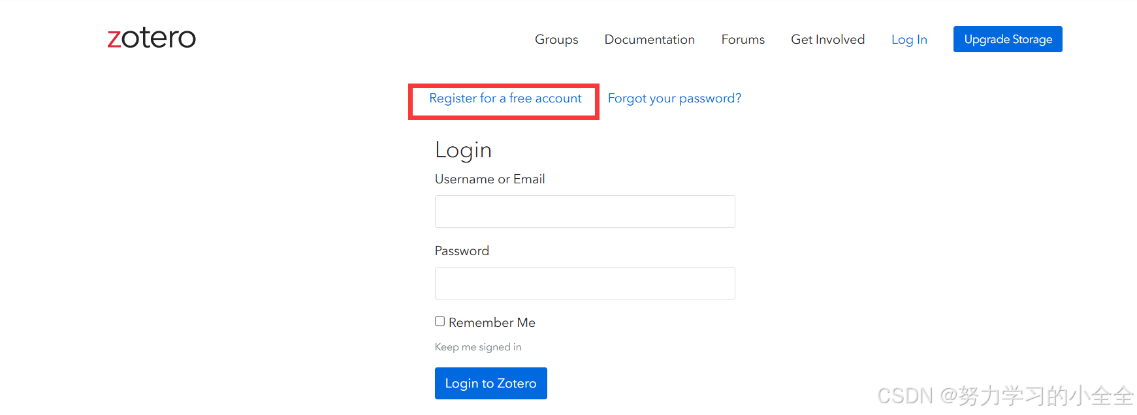
Task: Click the Keep me signed in hint
Action: pyautogui.click(x=478, y=347)
